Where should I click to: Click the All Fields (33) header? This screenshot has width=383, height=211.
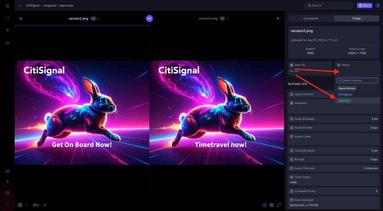click(x=298, y=84)
